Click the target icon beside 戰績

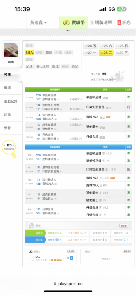tap(31, 226)
